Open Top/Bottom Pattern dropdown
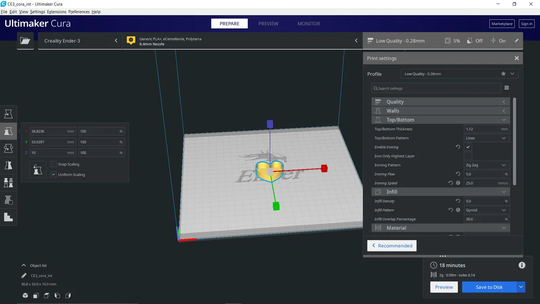Image resolution: width=540 pixels, height=304 pixels. click(486, 138)
